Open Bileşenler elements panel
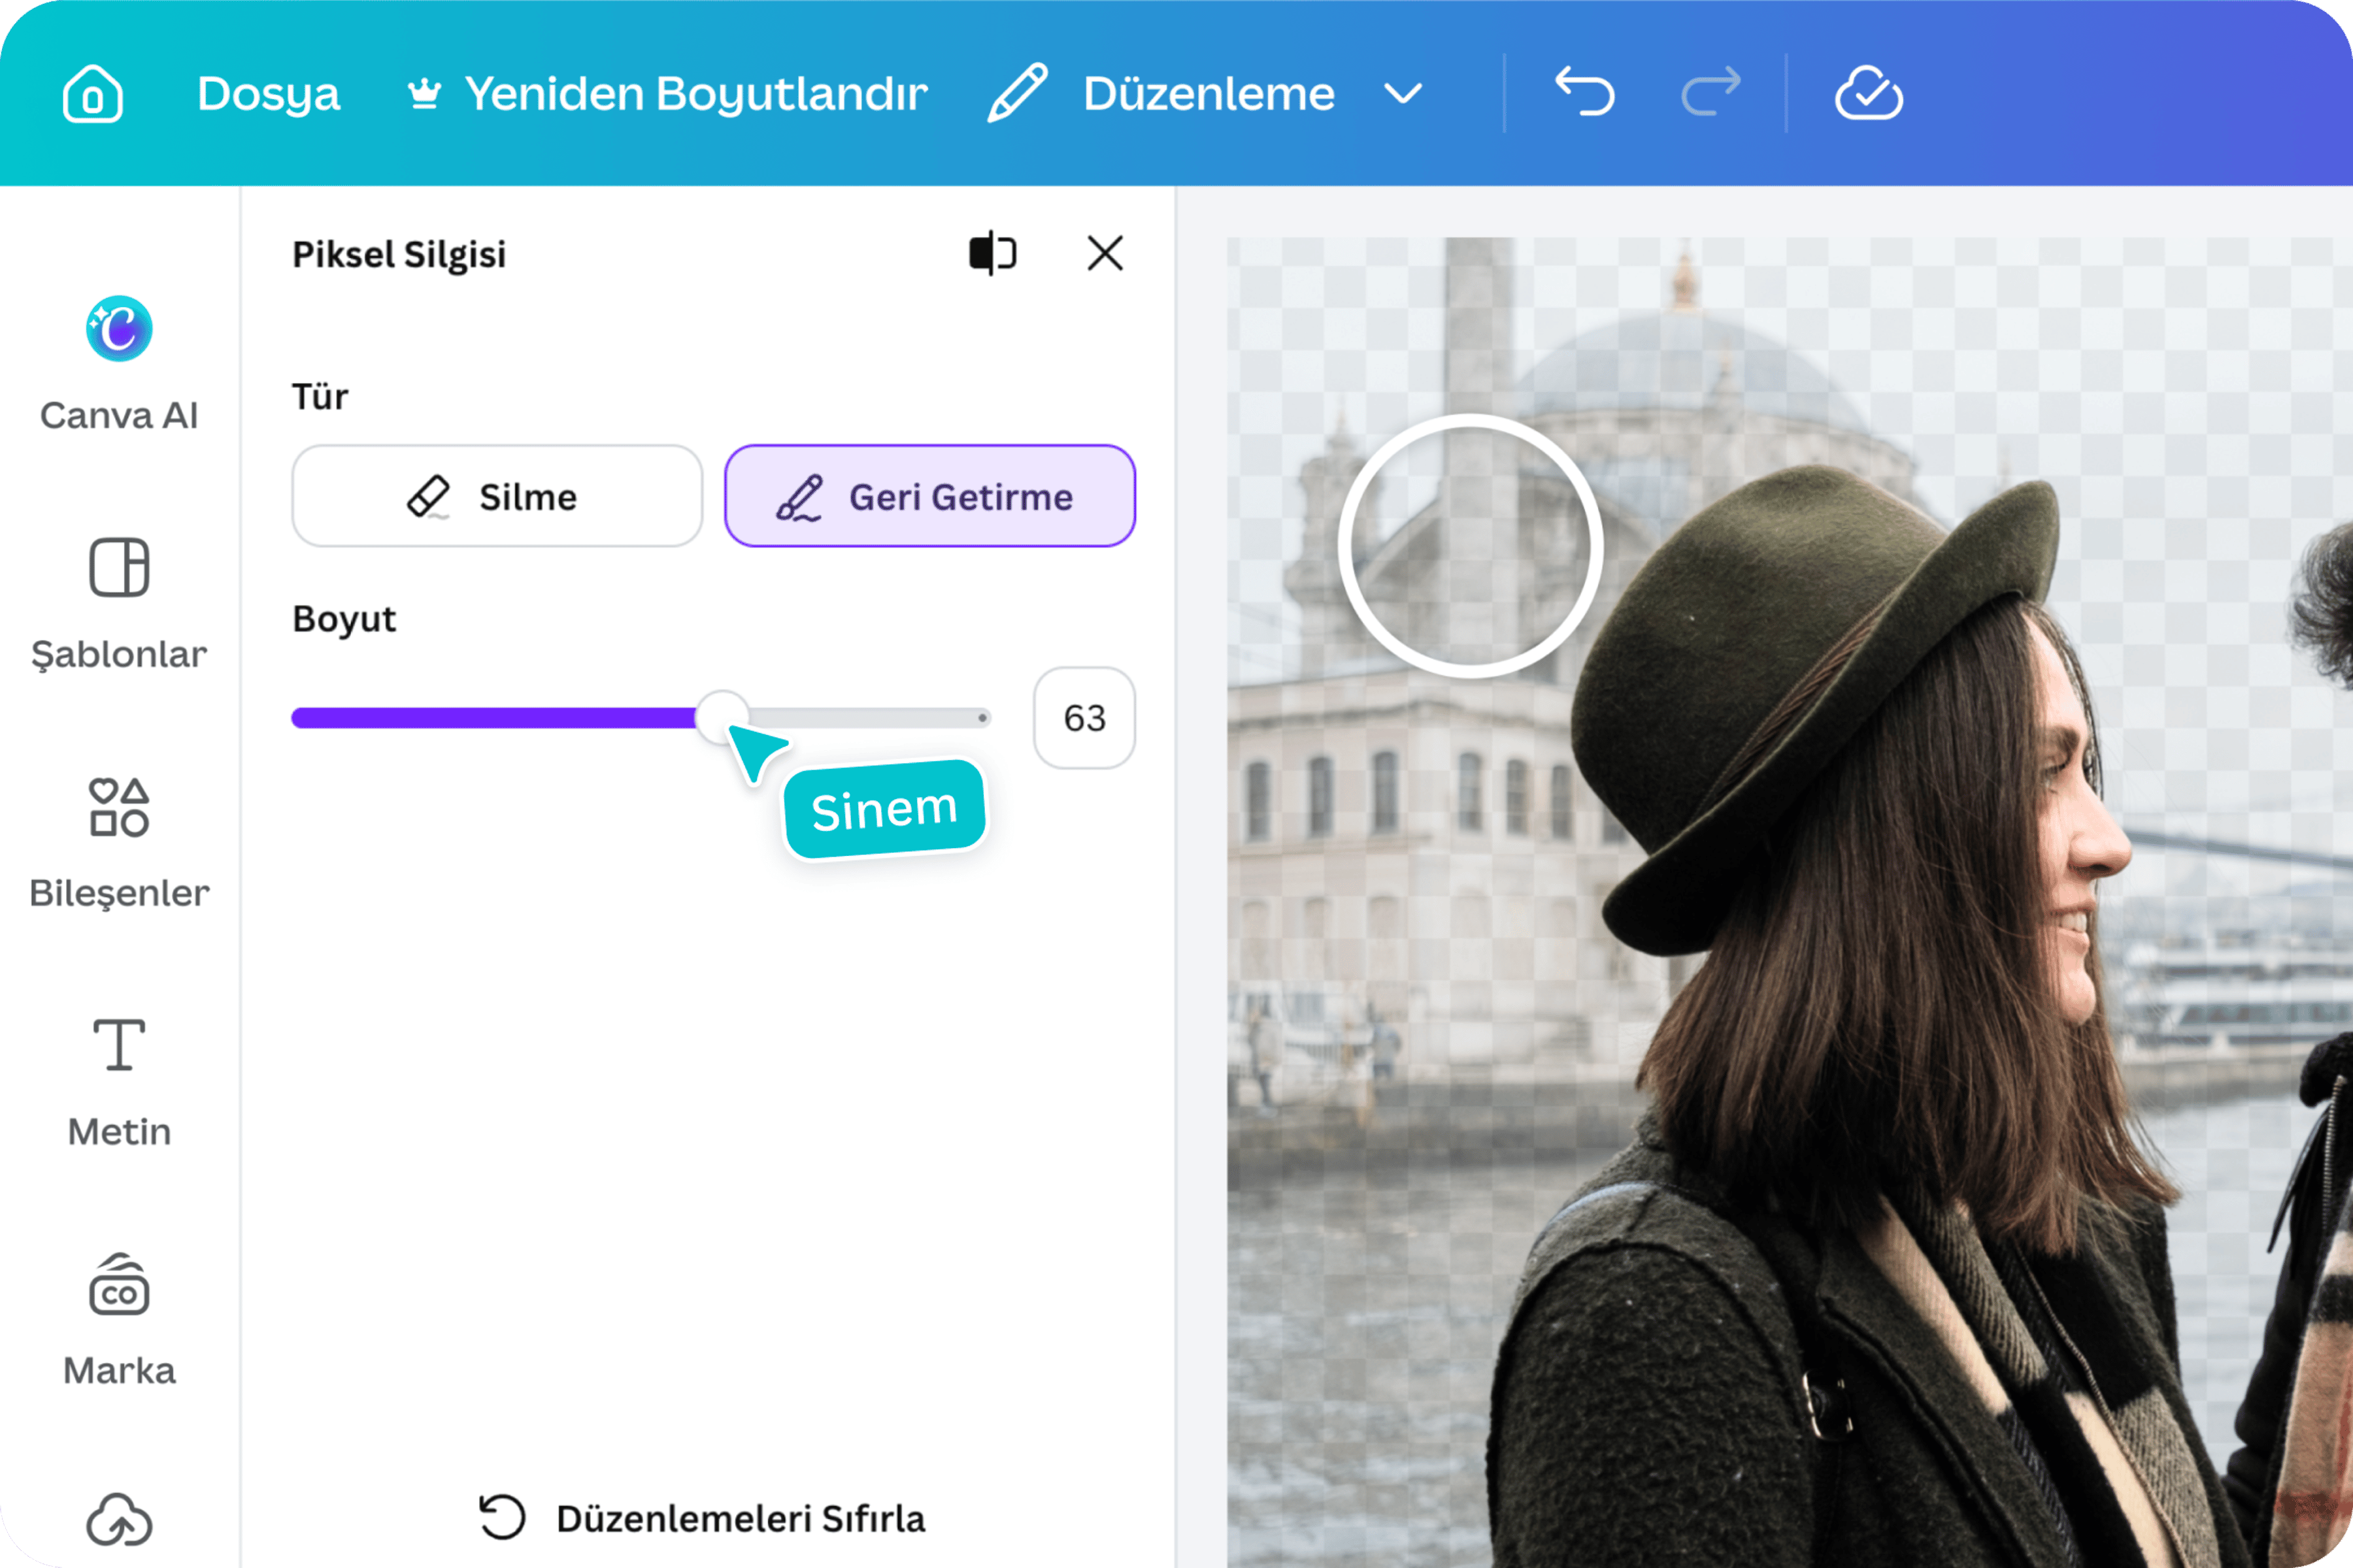The height and width of the screenshot is (1568, 2353). click(119, 844)
